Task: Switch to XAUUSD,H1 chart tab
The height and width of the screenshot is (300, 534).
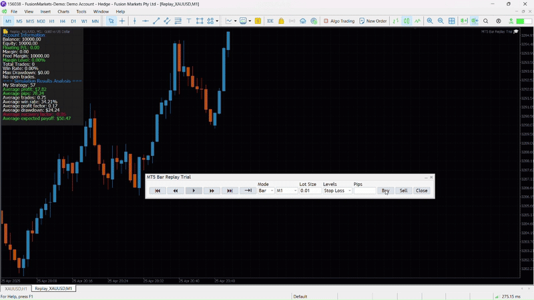Action: (x=15, y=289)
